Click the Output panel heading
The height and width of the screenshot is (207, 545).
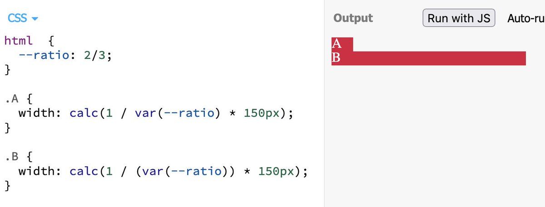click(353, 18)
